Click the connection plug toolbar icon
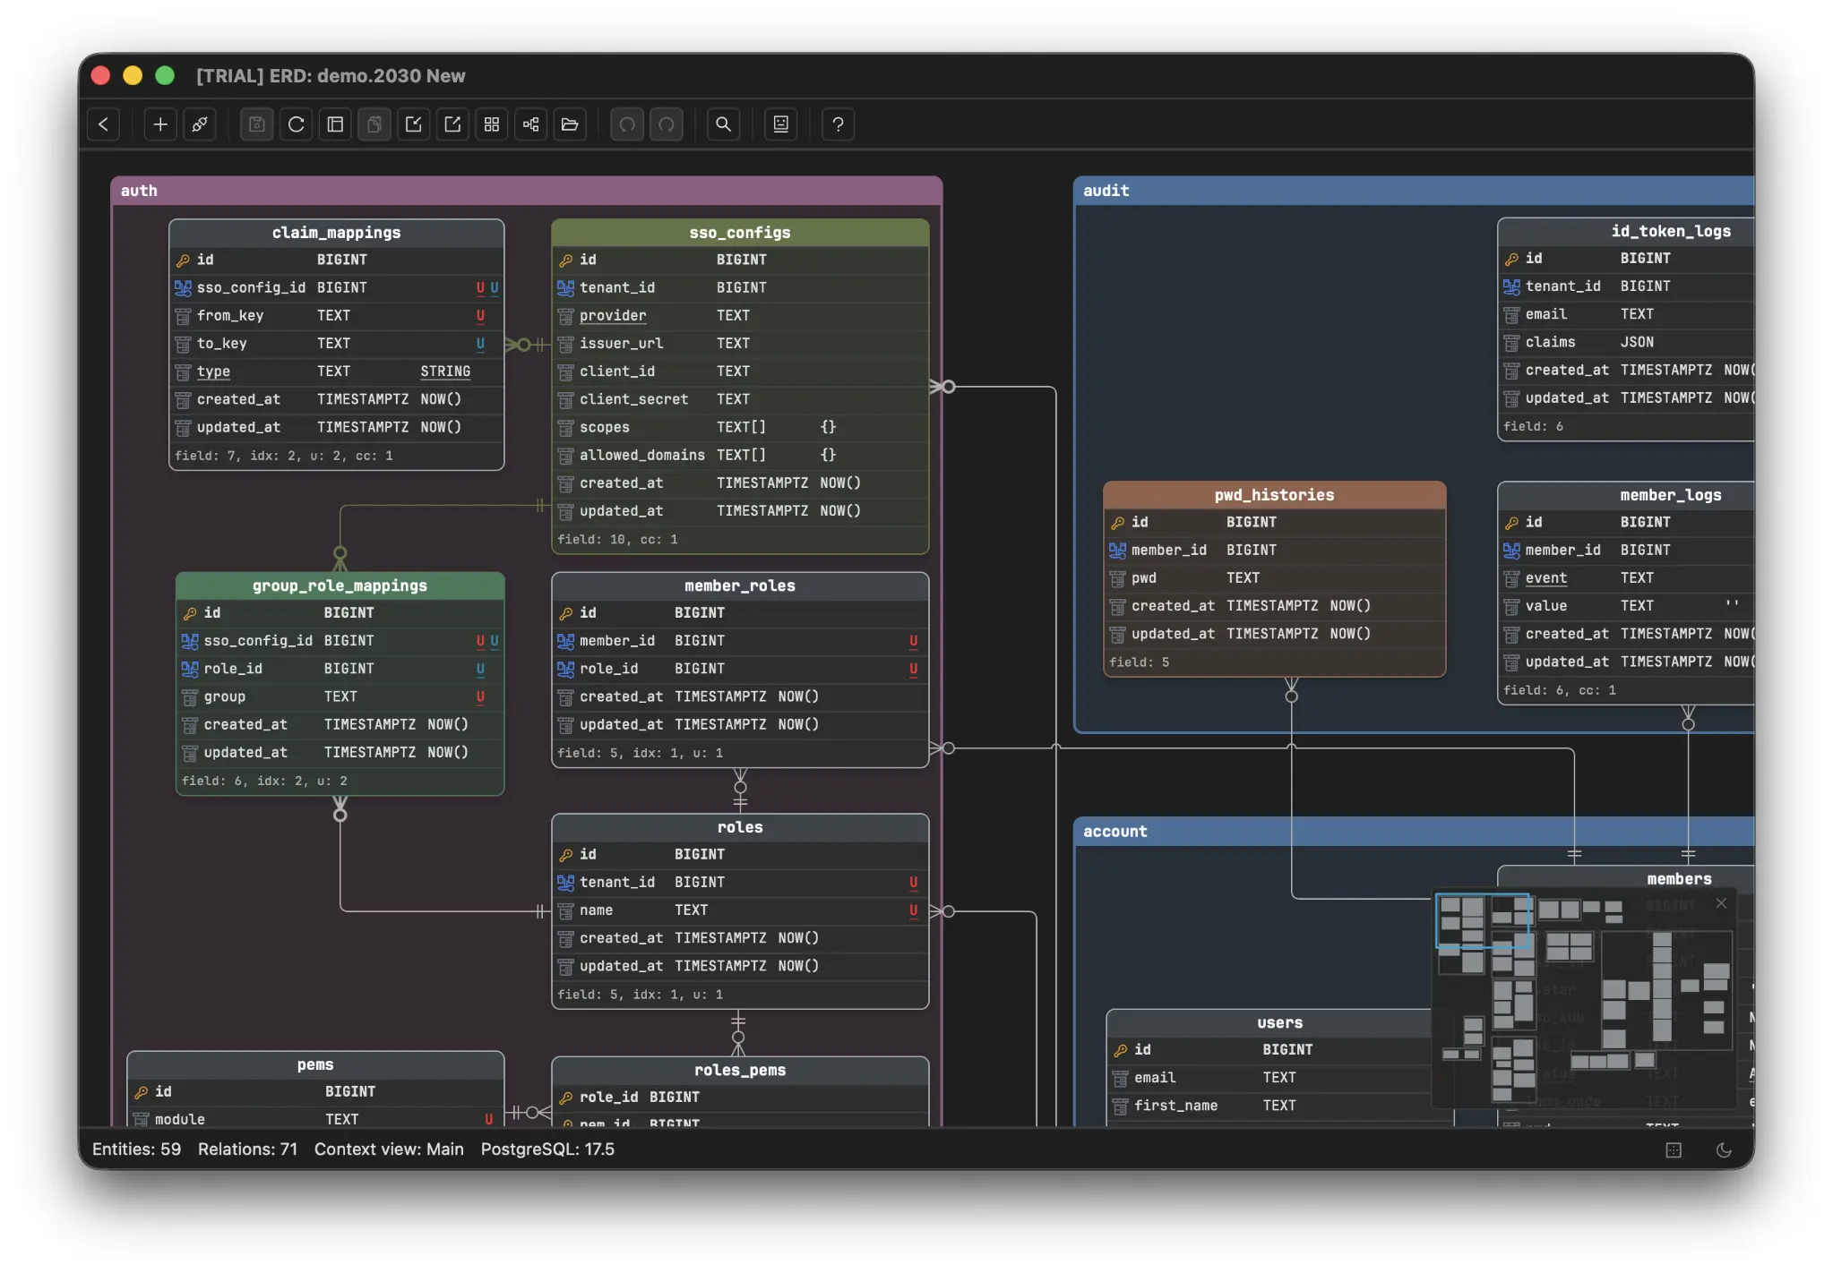The width and height of the screenshot is (1833, 1273). pos(200,124)
